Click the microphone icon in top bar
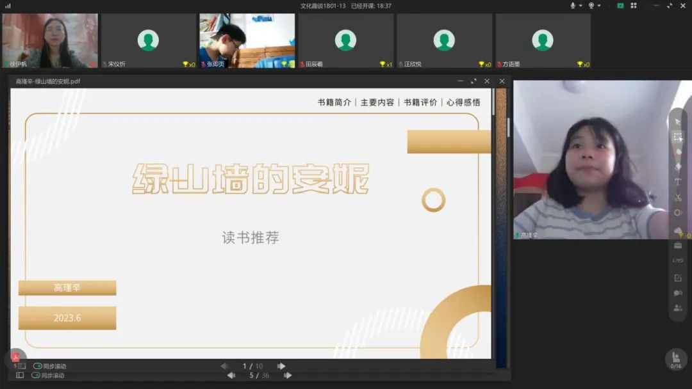This screenshot has width=692, height=389. (573, 6)
